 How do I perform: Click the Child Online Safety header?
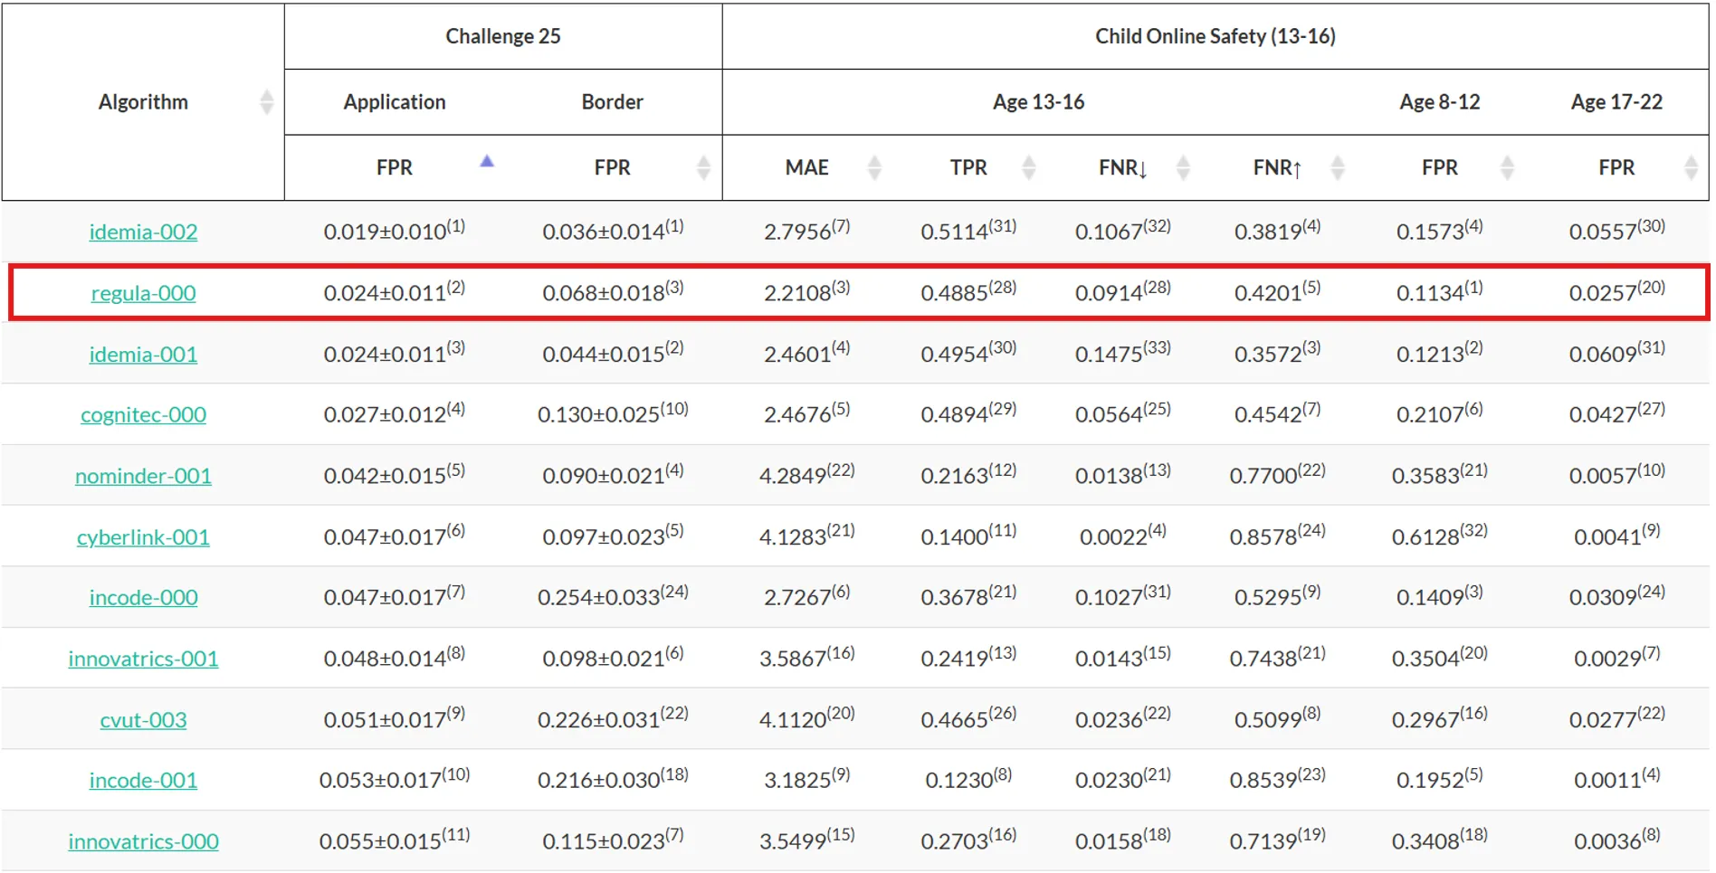pos(1215,35)
